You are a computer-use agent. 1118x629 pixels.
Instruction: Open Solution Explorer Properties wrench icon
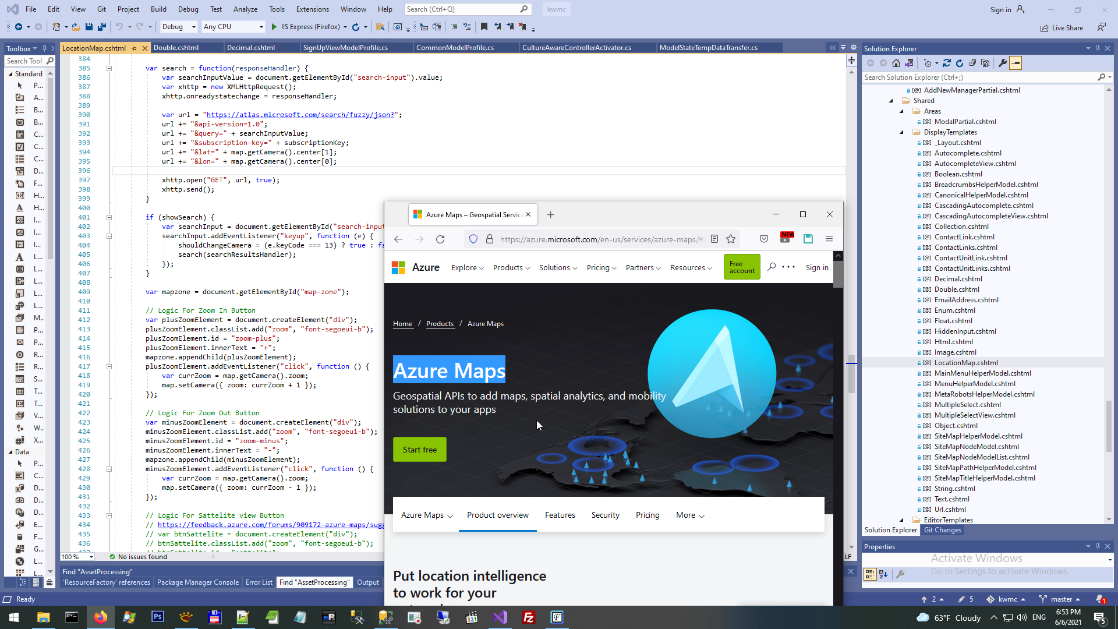click(1003, 63)
